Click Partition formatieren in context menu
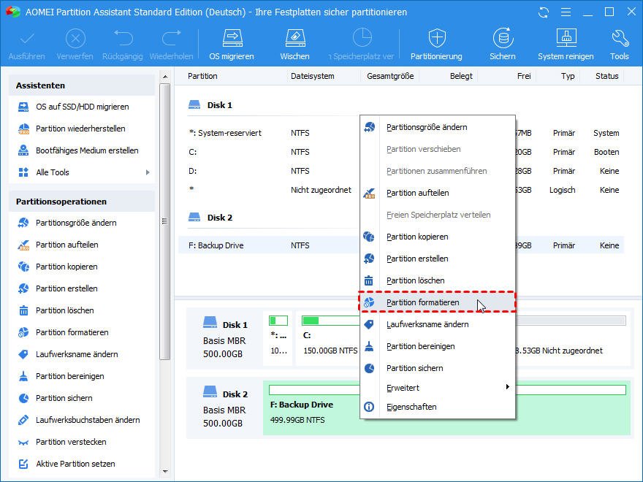Screen dimensions: 643x482 tap(438, 302)
